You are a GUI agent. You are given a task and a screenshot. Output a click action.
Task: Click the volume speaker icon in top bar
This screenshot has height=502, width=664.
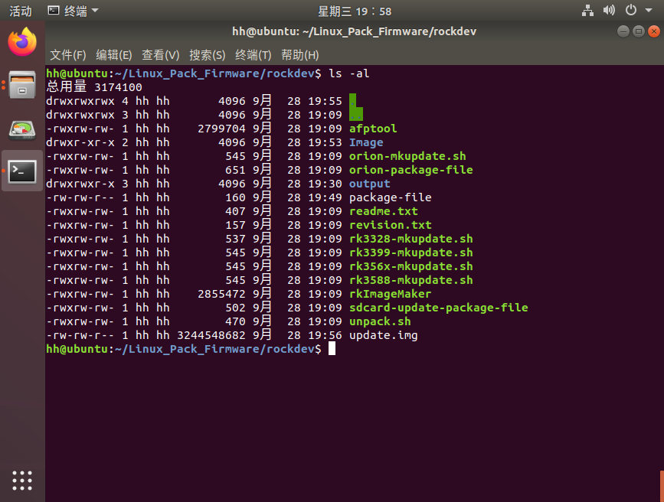tap(607, 11)
